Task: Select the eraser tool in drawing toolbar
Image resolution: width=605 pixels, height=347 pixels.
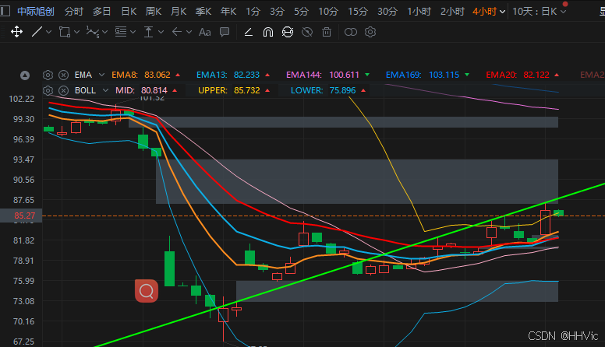Action: click(x=249, y=32)
